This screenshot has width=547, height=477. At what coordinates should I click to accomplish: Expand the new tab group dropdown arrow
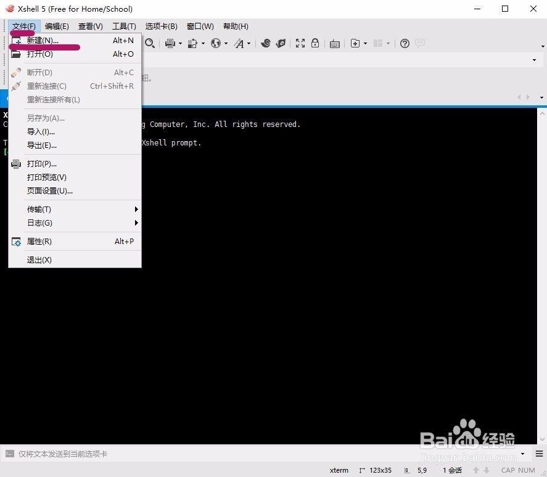(365, 44)
